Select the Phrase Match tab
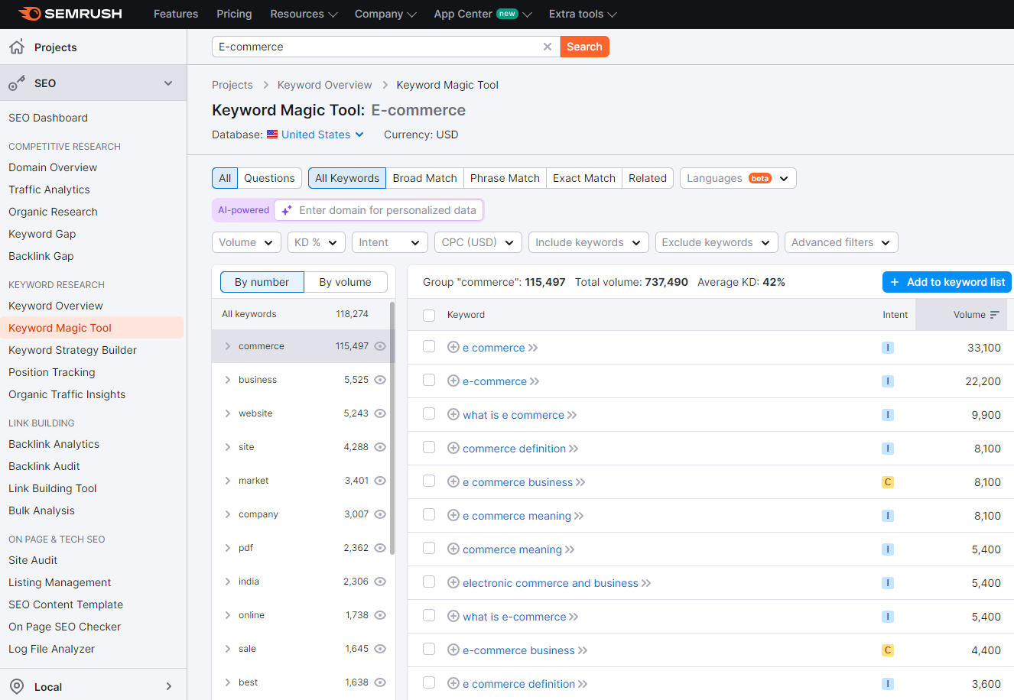Viewport: 1014px width, 700px height. tap(505, 178)
